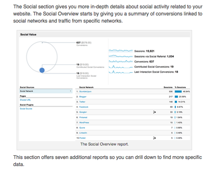Screen dimensions: 215x170
Task: Click the 1.45% value in WordPress row
Action: point(179,123)
